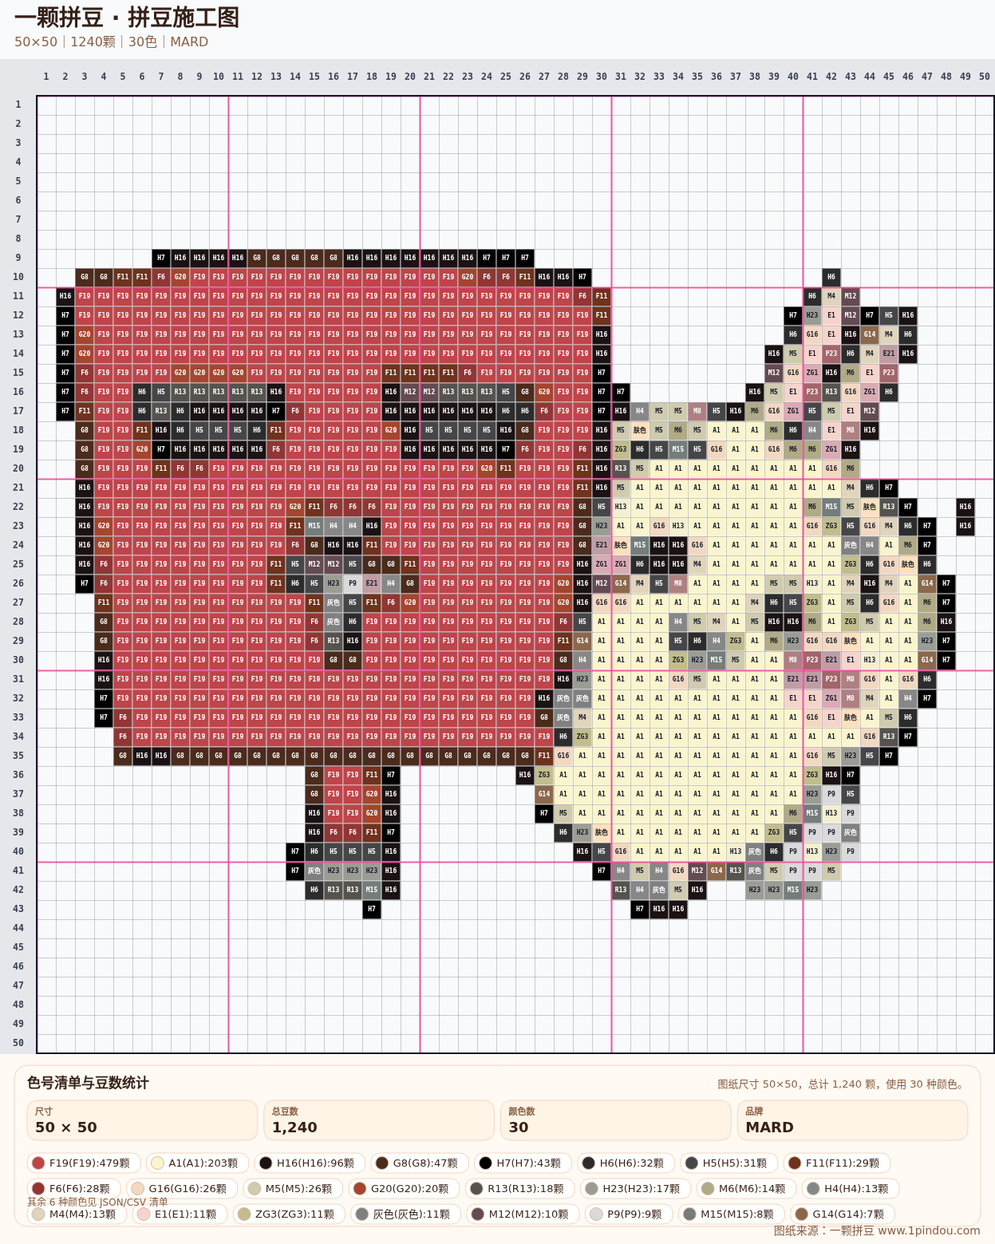Click column header number 1

(46, 77)
